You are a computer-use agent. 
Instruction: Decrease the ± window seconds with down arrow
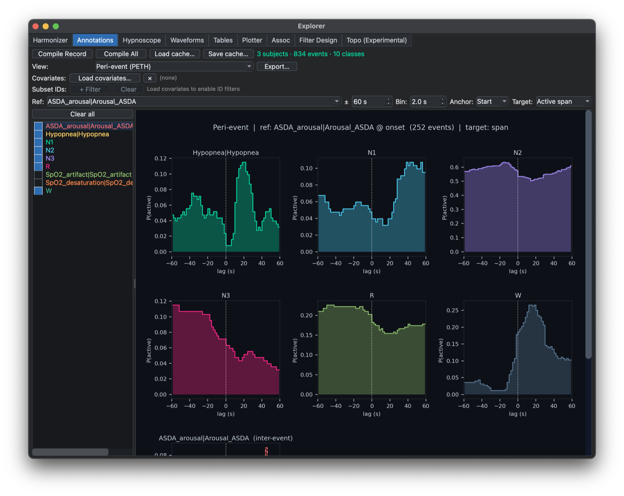(x=388, y=104)
